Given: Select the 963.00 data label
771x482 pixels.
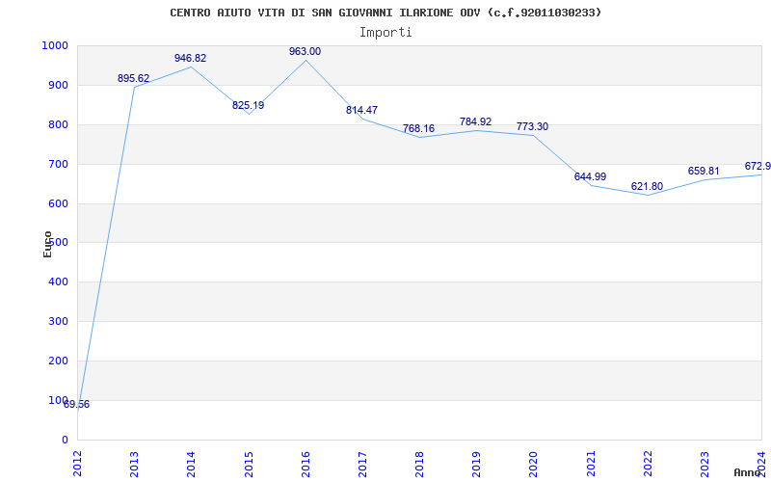Looking at the screenshot, I should (305, 51).
